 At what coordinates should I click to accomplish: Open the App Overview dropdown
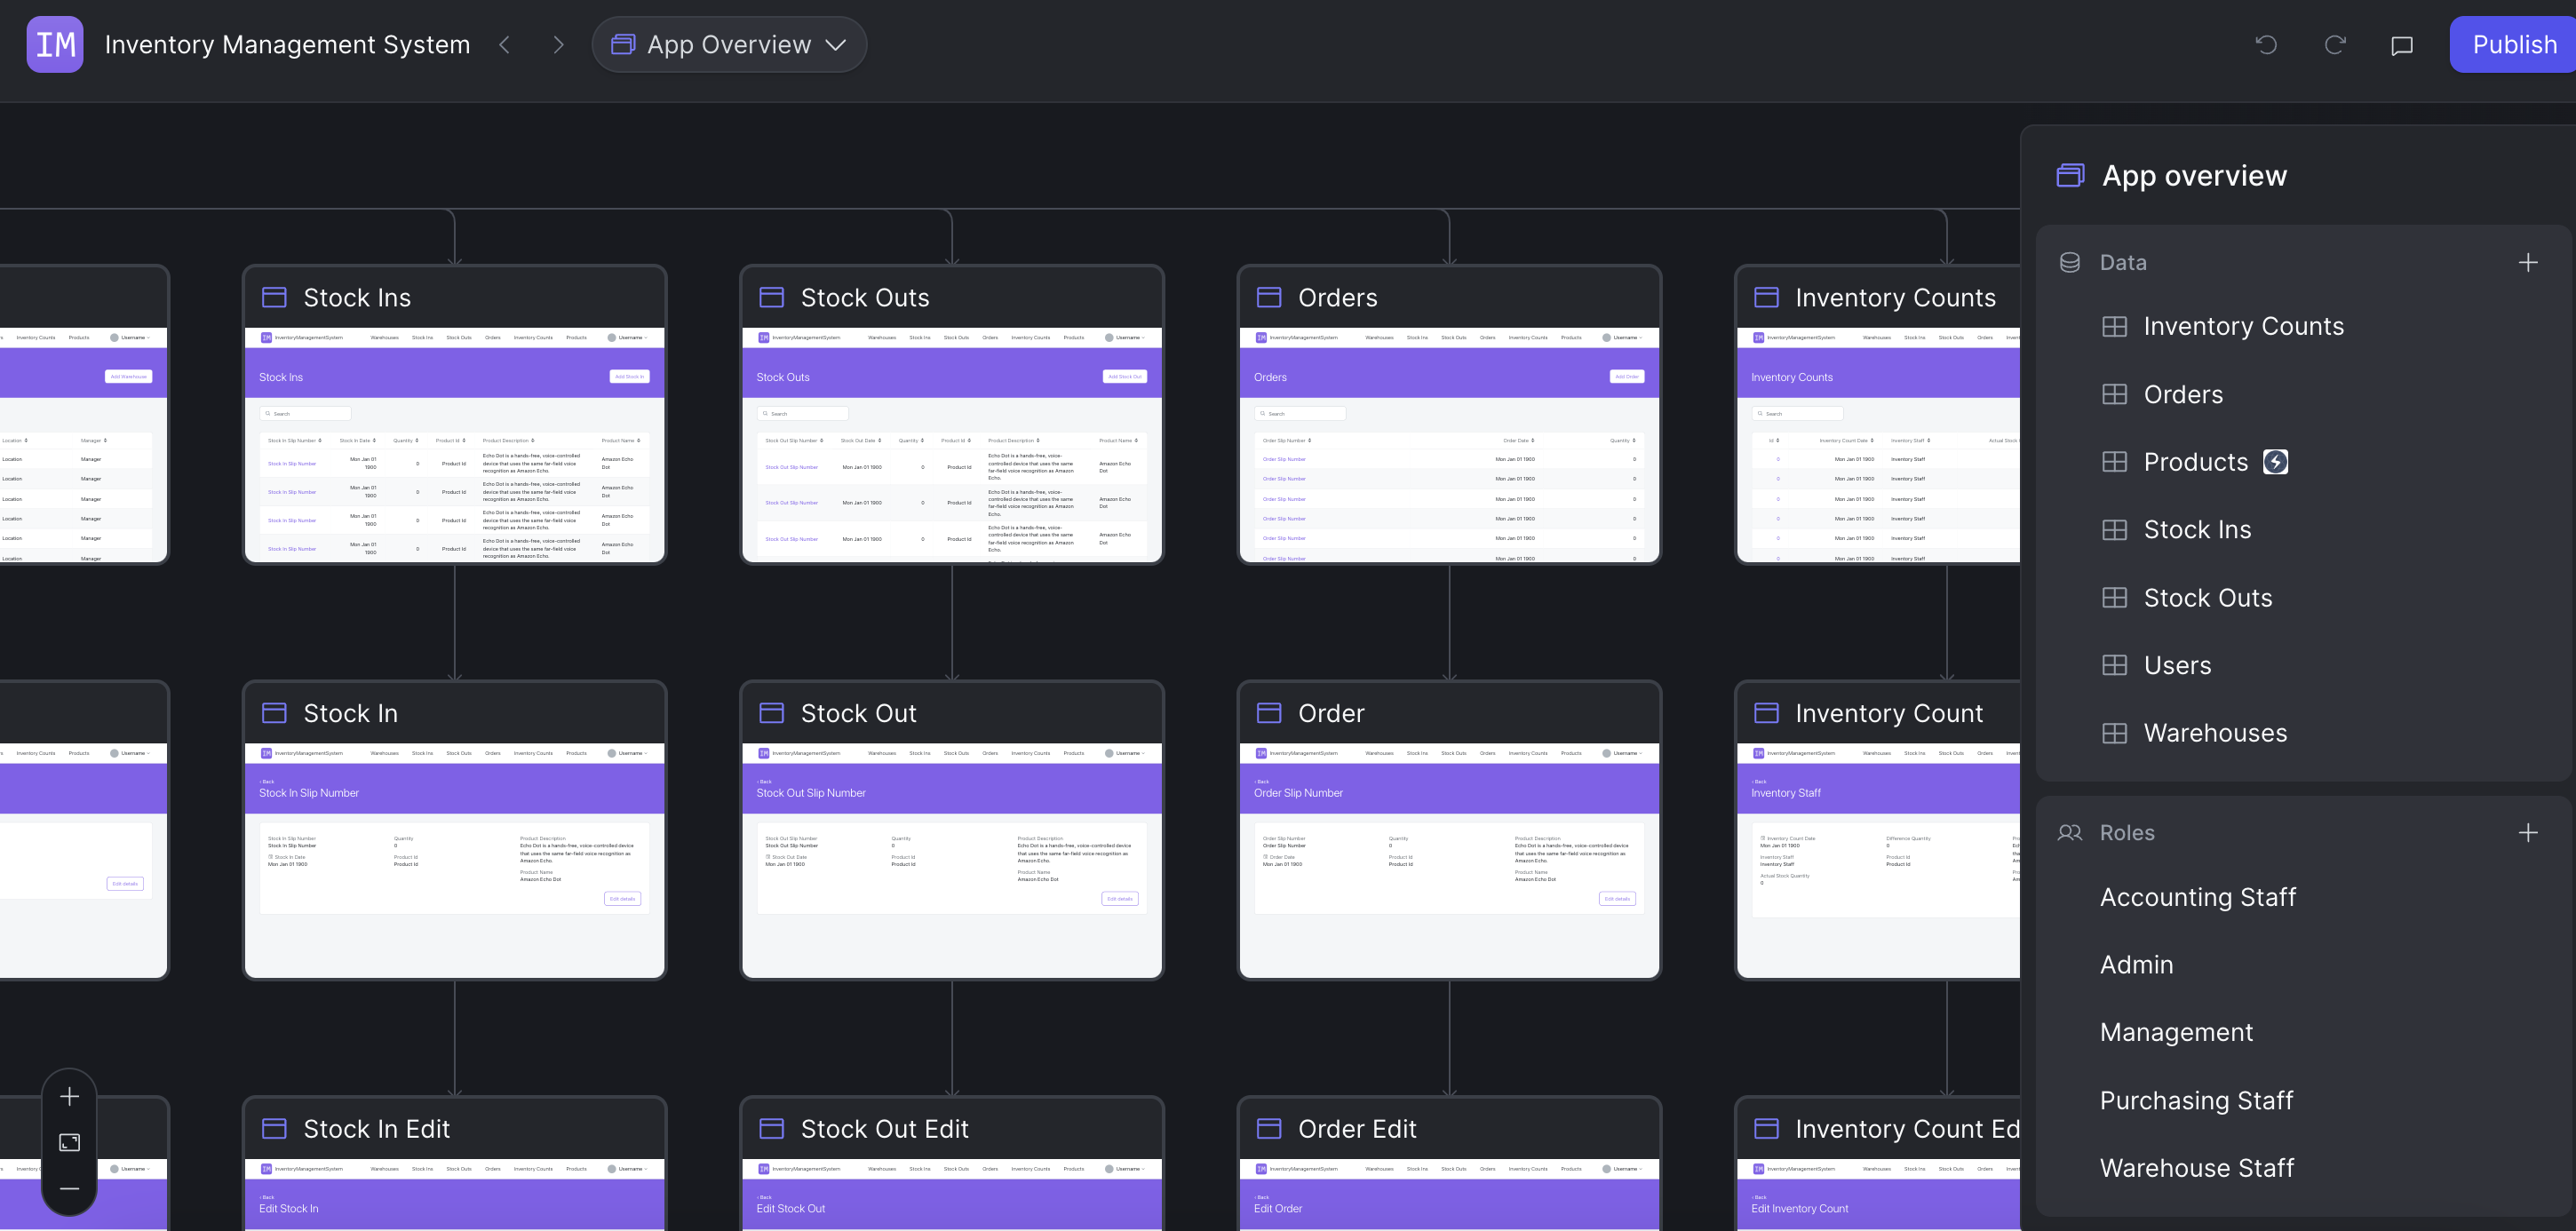pyautogui.click(x=729, y=45)
